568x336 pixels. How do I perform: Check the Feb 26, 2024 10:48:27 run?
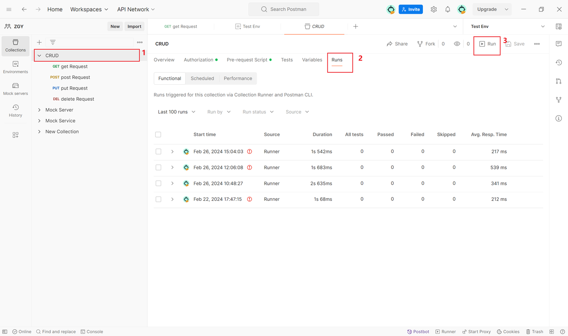(158, 184)
